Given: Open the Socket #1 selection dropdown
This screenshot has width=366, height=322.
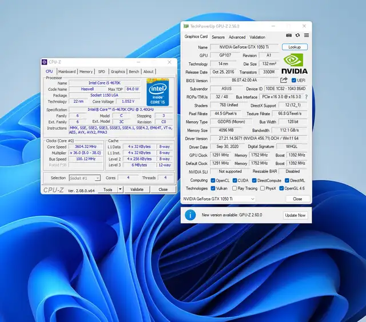Looking at the screenshot, I should coord(85,178).
